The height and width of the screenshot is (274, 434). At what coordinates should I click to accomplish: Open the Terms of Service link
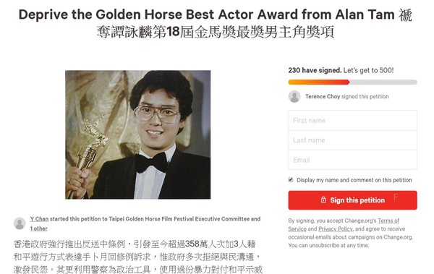344,225
